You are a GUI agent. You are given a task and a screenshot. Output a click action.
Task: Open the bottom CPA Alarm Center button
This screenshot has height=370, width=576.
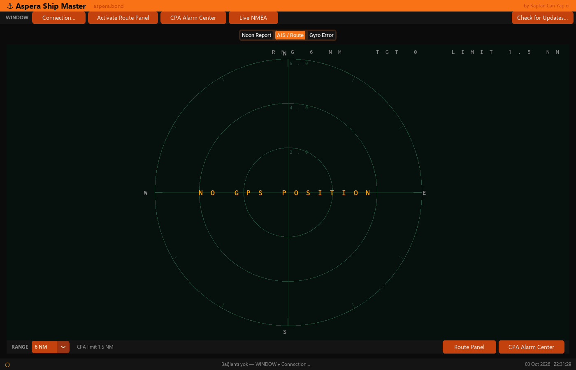pos(532,347)
